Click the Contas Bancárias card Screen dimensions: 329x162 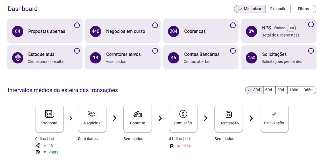[x=201, y=57]
